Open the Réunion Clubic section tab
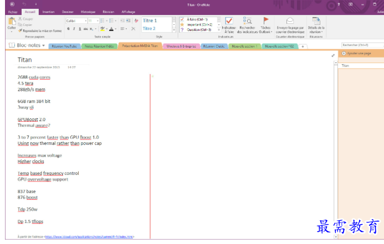This screenshot has height=244, width=384. (x=214, y=46)
